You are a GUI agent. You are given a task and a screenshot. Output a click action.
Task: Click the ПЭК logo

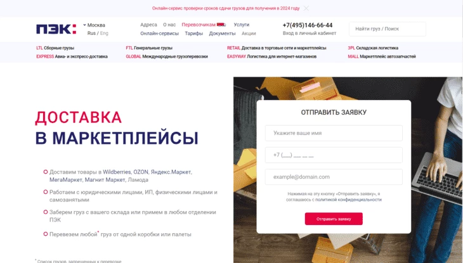pos(56,29)
